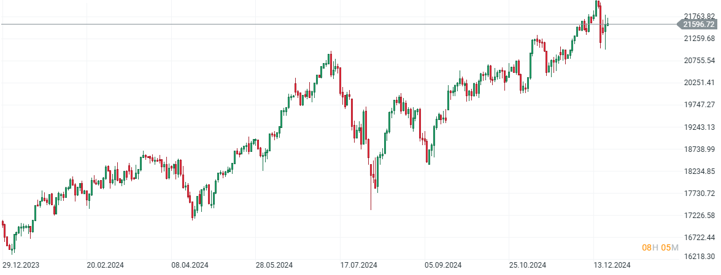Click the 20755.54 price axis label
The width and height of the screenshot is (721, 275).
(x=698, y=61)
